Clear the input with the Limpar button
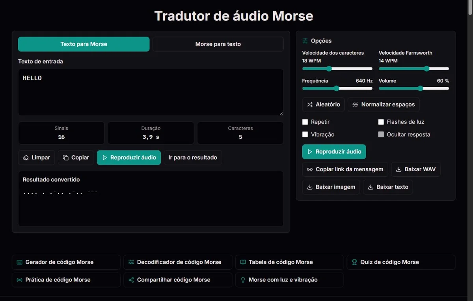 tap(37, 158)
